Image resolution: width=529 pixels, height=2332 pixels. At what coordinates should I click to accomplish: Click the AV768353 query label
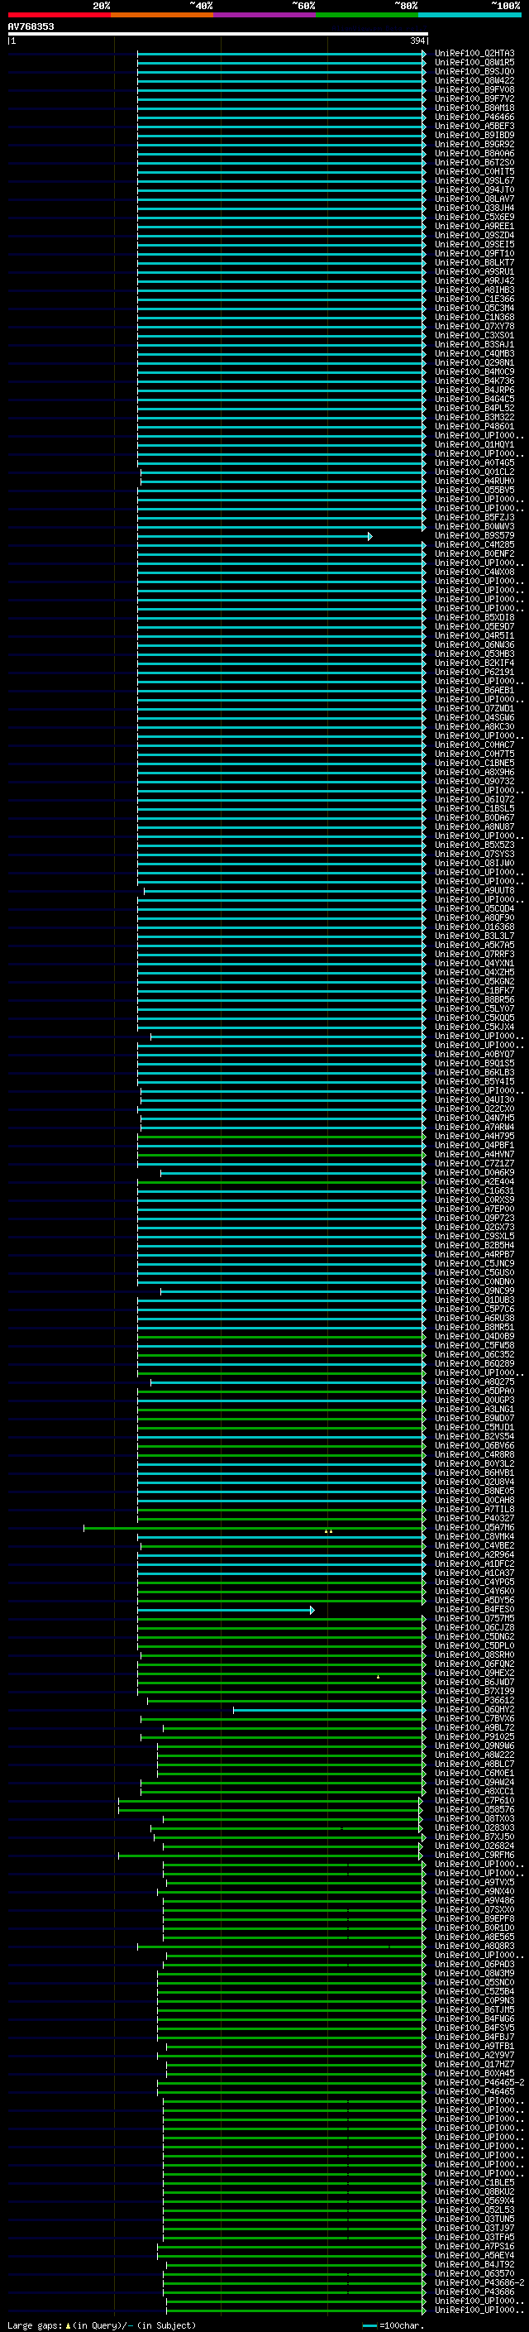[31, 26]
